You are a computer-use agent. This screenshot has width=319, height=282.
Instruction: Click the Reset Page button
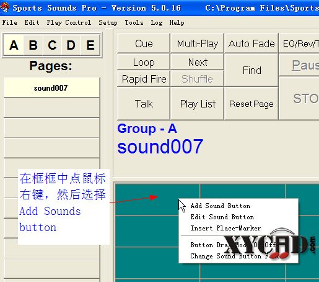[251, 104]
